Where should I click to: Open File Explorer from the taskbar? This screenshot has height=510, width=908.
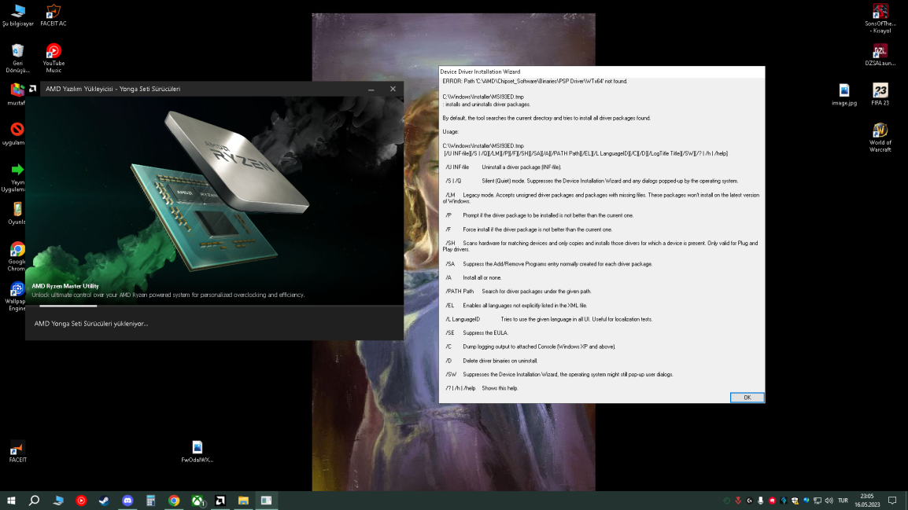click(x=243, y=501)
